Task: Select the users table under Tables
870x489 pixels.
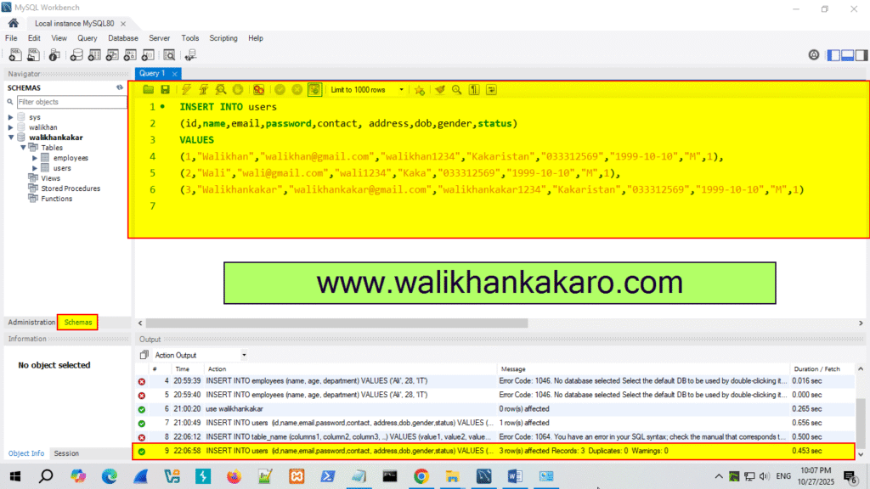Action: coord(61,167)
